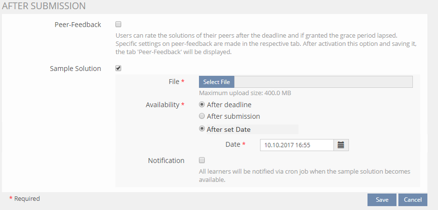Select the After deadline radio button
The height and width of the screenshot is (210, 438).
[202, 104]
